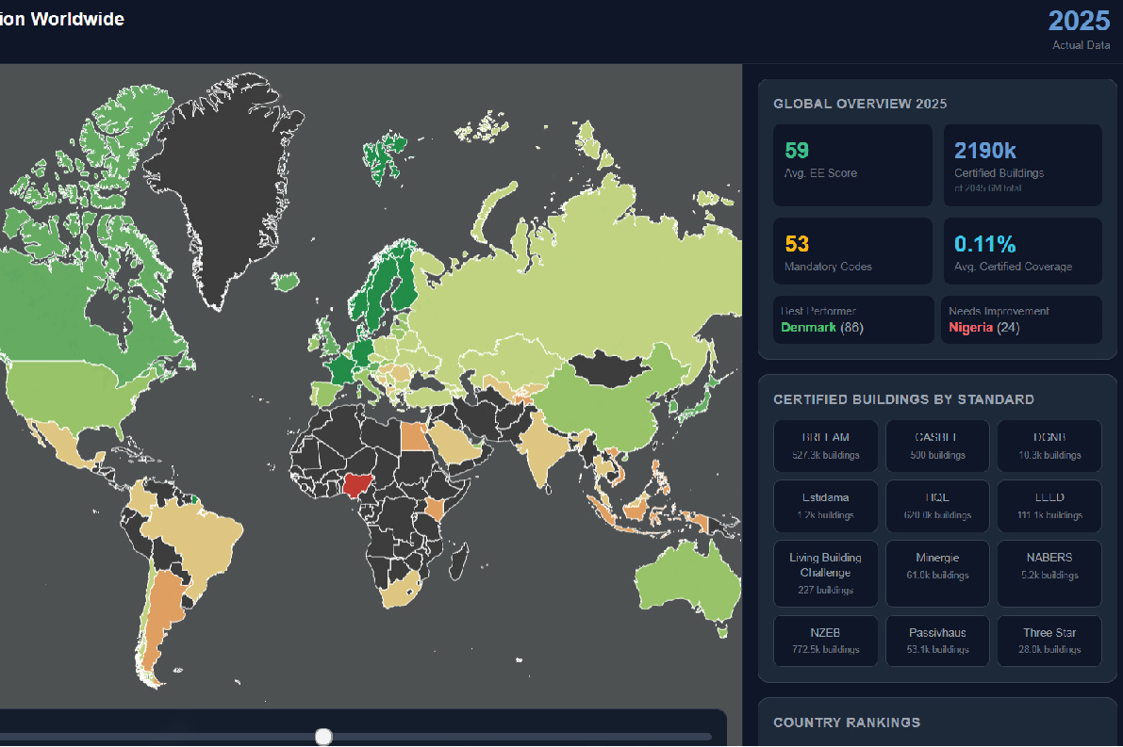Screen dimensions: 1123x747
Task: Click the timeline year slider handle
Action: tap(323, 736)
